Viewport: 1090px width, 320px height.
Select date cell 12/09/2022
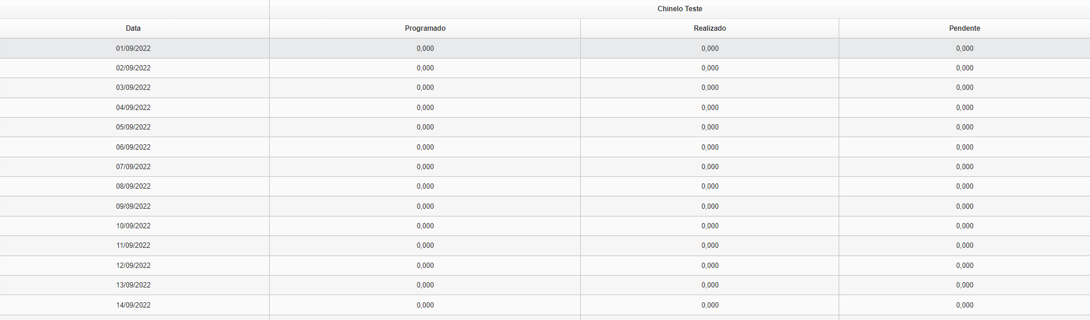click(x=134, y=266)
